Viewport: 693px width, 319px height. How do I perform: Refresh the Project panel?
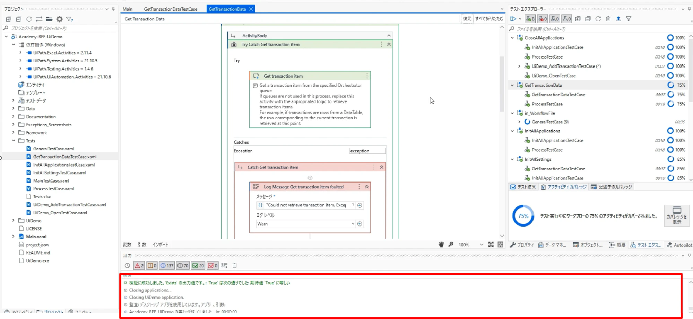coord(29,19)
